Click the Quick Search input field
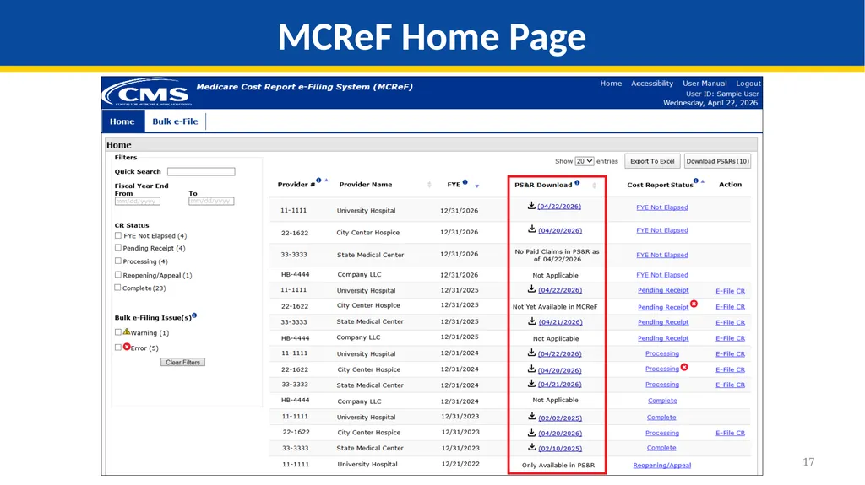Screen dimensions: 865x485 pos(201,171)
